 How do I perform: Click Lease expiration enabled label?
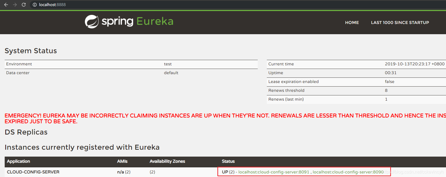click(294, 82)
